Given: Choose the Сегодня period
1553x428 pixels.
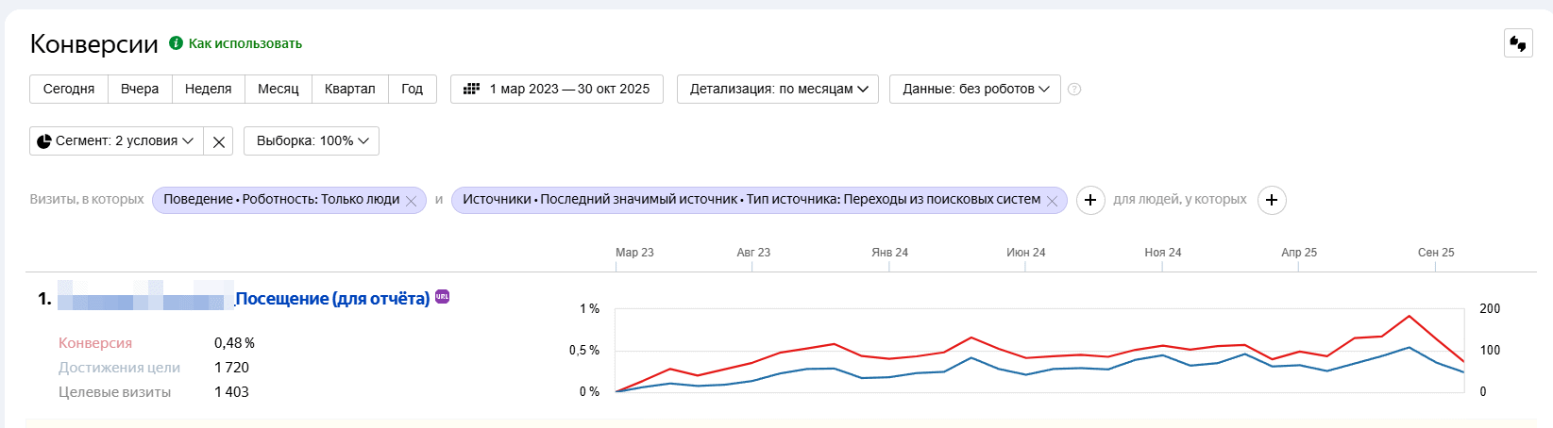Looking at the screenshot, I should point(69,89).
